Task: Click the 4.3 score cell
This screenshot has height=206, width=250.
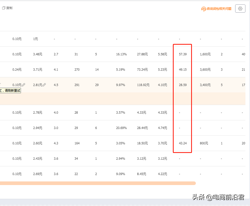Action: [x=56, y=143]
